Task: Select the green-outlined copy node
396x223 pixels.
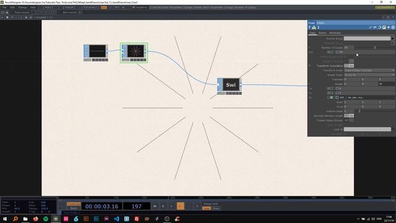Action: pyautogui.click(x=134, y=53)
